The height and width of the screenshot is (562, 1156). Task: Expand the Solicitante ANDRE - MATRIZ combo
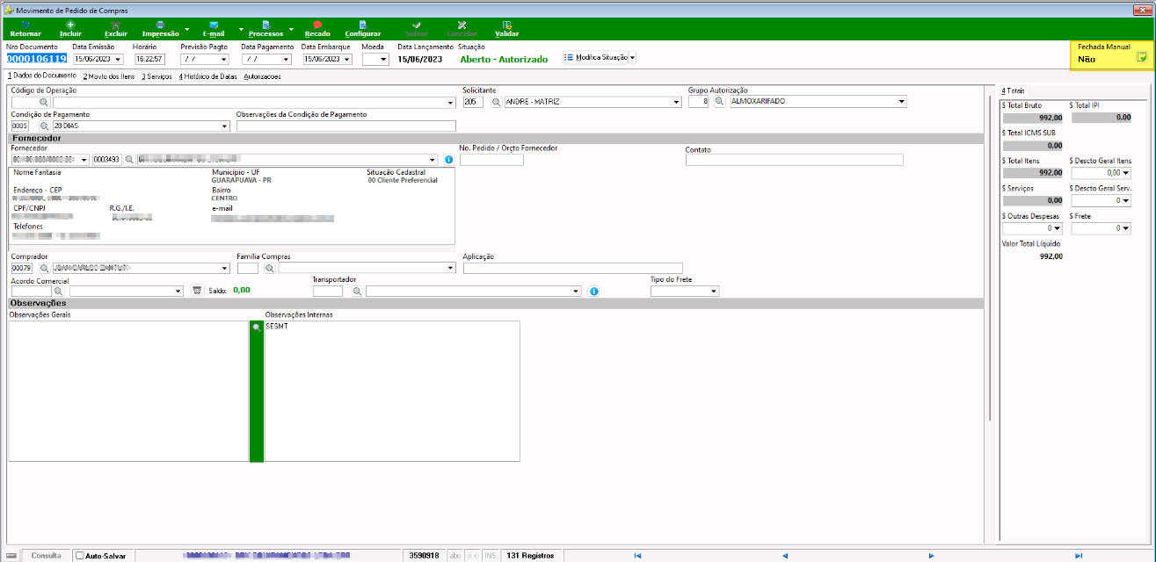tap(676, 102)
